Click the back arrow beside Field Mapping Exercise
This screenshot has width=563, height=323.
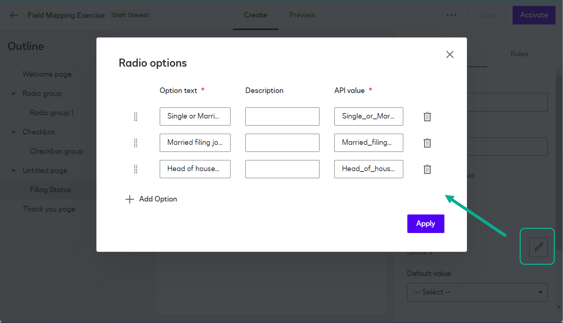coord(14,15)
